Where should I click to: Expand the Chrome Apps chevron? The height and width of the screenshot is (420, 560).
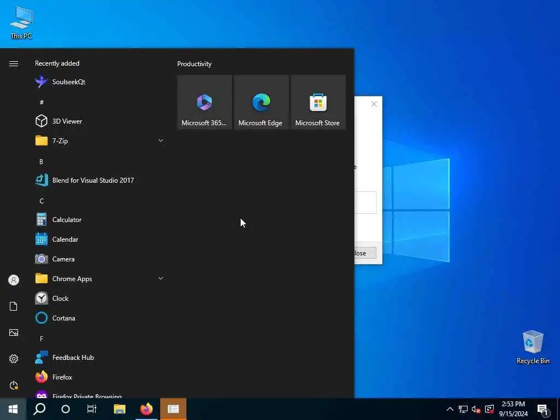point(161,278)
